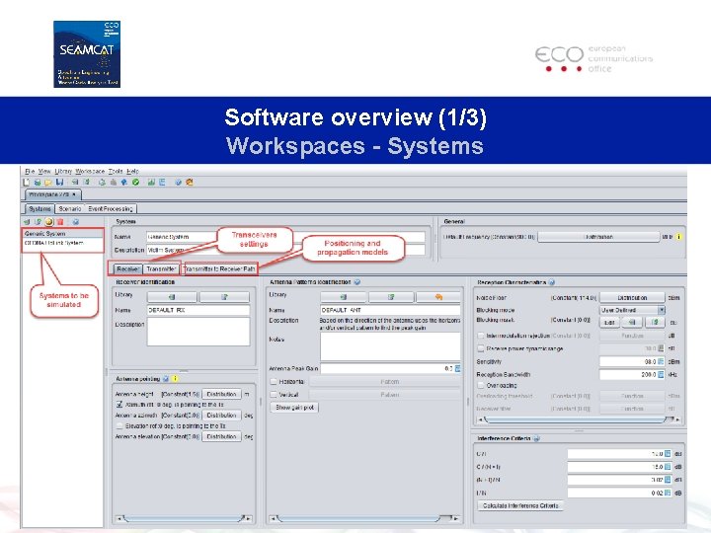Screen dimensions: 711x533
Task: Select the Transmitter to Receiver Path tab
Action: [220, 268]
